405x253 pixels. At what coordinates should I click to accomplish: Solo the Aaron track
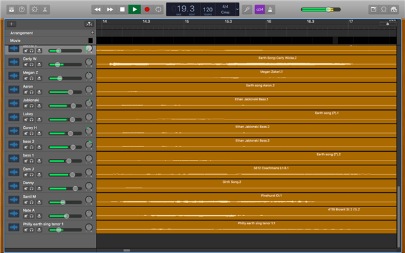[x=32, y=92]
